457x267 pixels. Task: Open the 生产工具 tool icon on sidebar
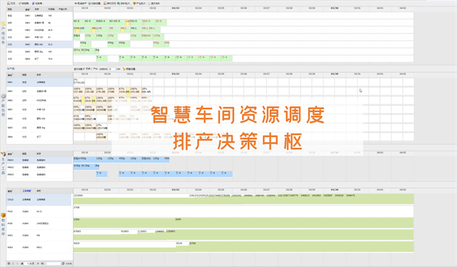coord(3,154)
